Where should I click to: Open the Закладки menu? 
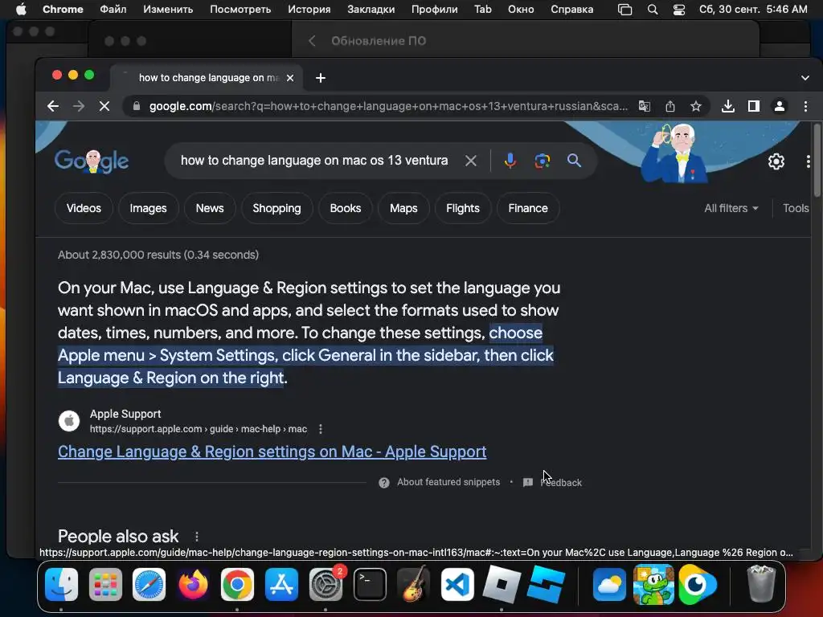coord(371,10)
